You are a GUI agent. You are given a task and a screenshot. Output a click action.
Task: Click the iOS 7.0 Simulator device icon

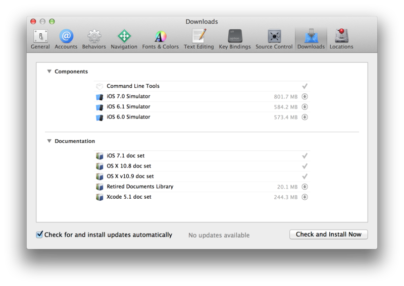(x=99, y=97)
